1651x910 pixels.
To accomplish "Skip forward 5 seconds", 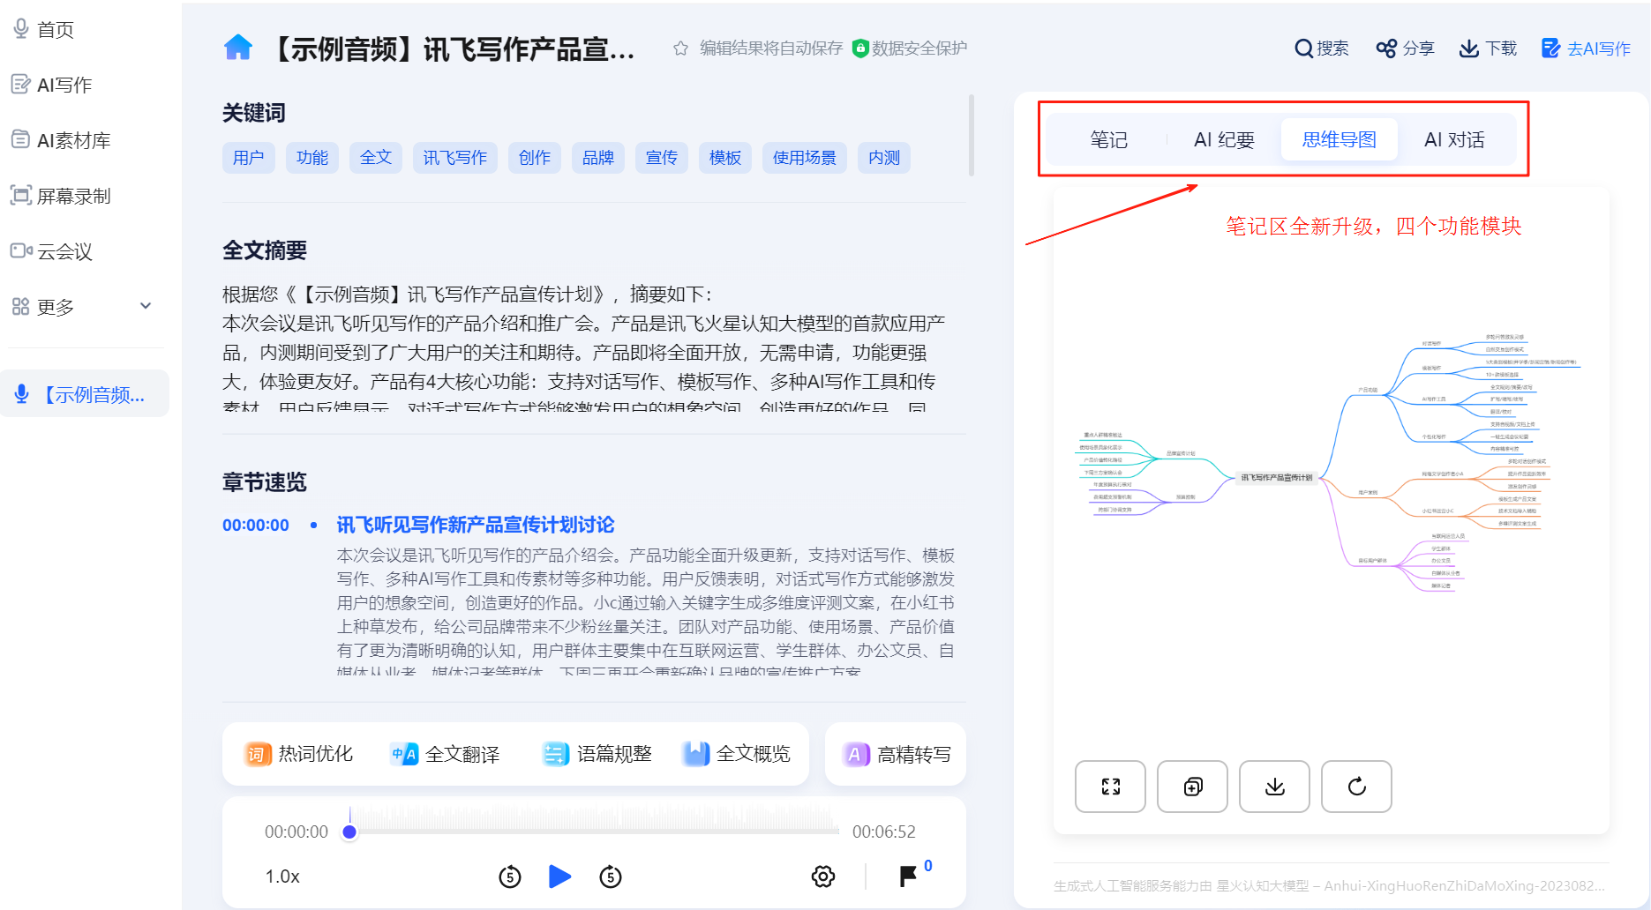I will (611, 876).
